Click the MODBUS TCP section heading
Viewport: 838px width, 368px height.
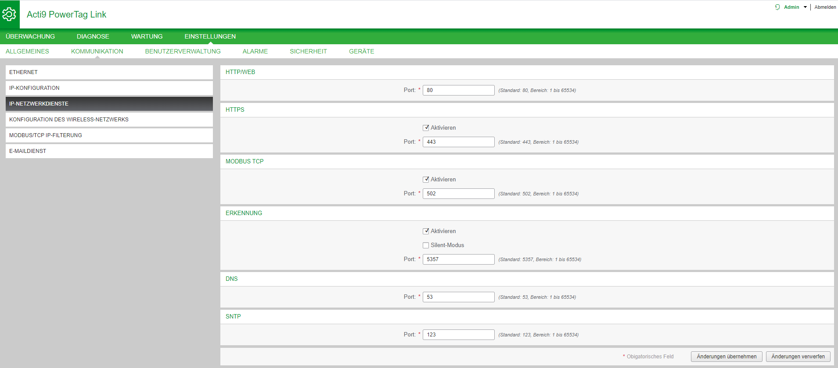click(x=245, y=161)
